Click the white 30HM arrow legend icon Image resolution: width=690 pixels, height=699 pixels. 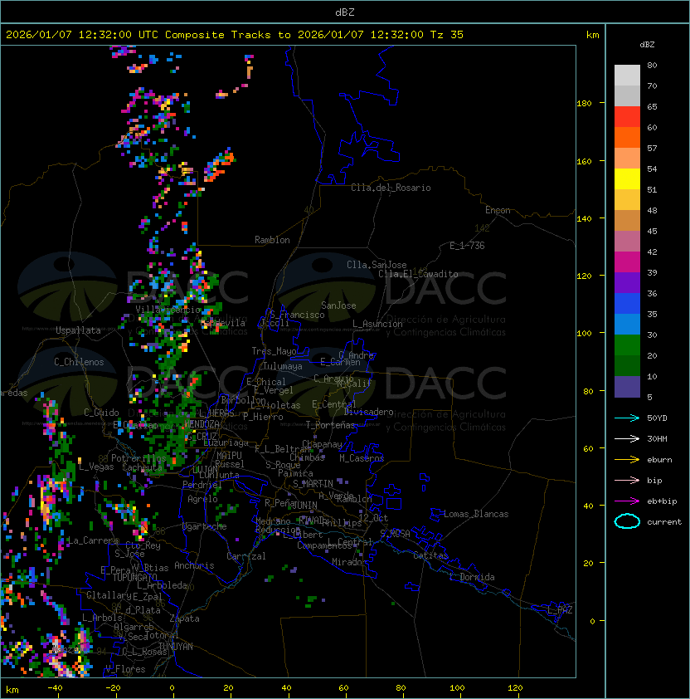tap(627, 439)
